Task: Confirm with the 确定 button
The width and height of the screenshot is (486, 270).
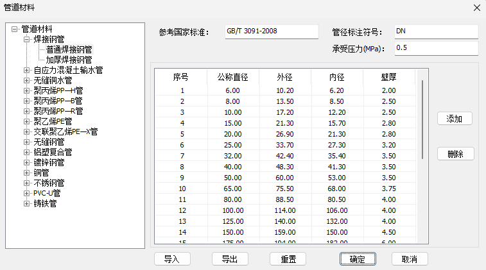Action: point(357,259)
